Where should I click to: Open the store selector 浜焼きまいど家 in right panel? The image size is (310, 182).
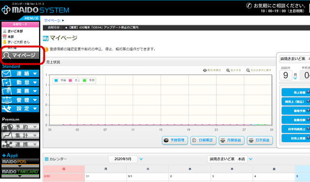point(294,59)
